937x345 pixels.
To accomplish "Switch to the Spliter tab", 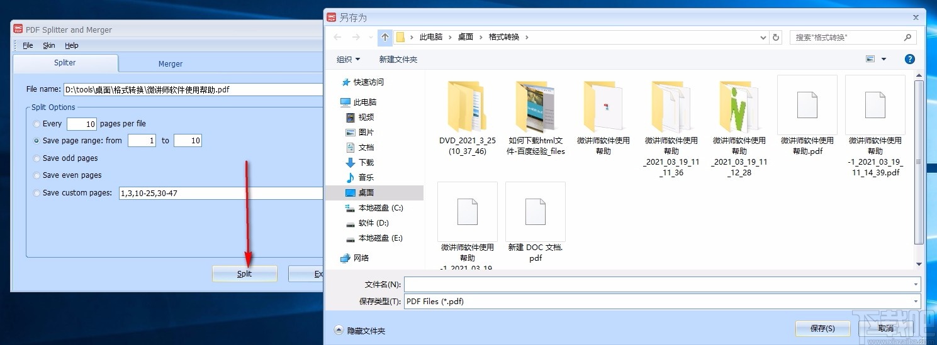I will click(x=65, y=63).
